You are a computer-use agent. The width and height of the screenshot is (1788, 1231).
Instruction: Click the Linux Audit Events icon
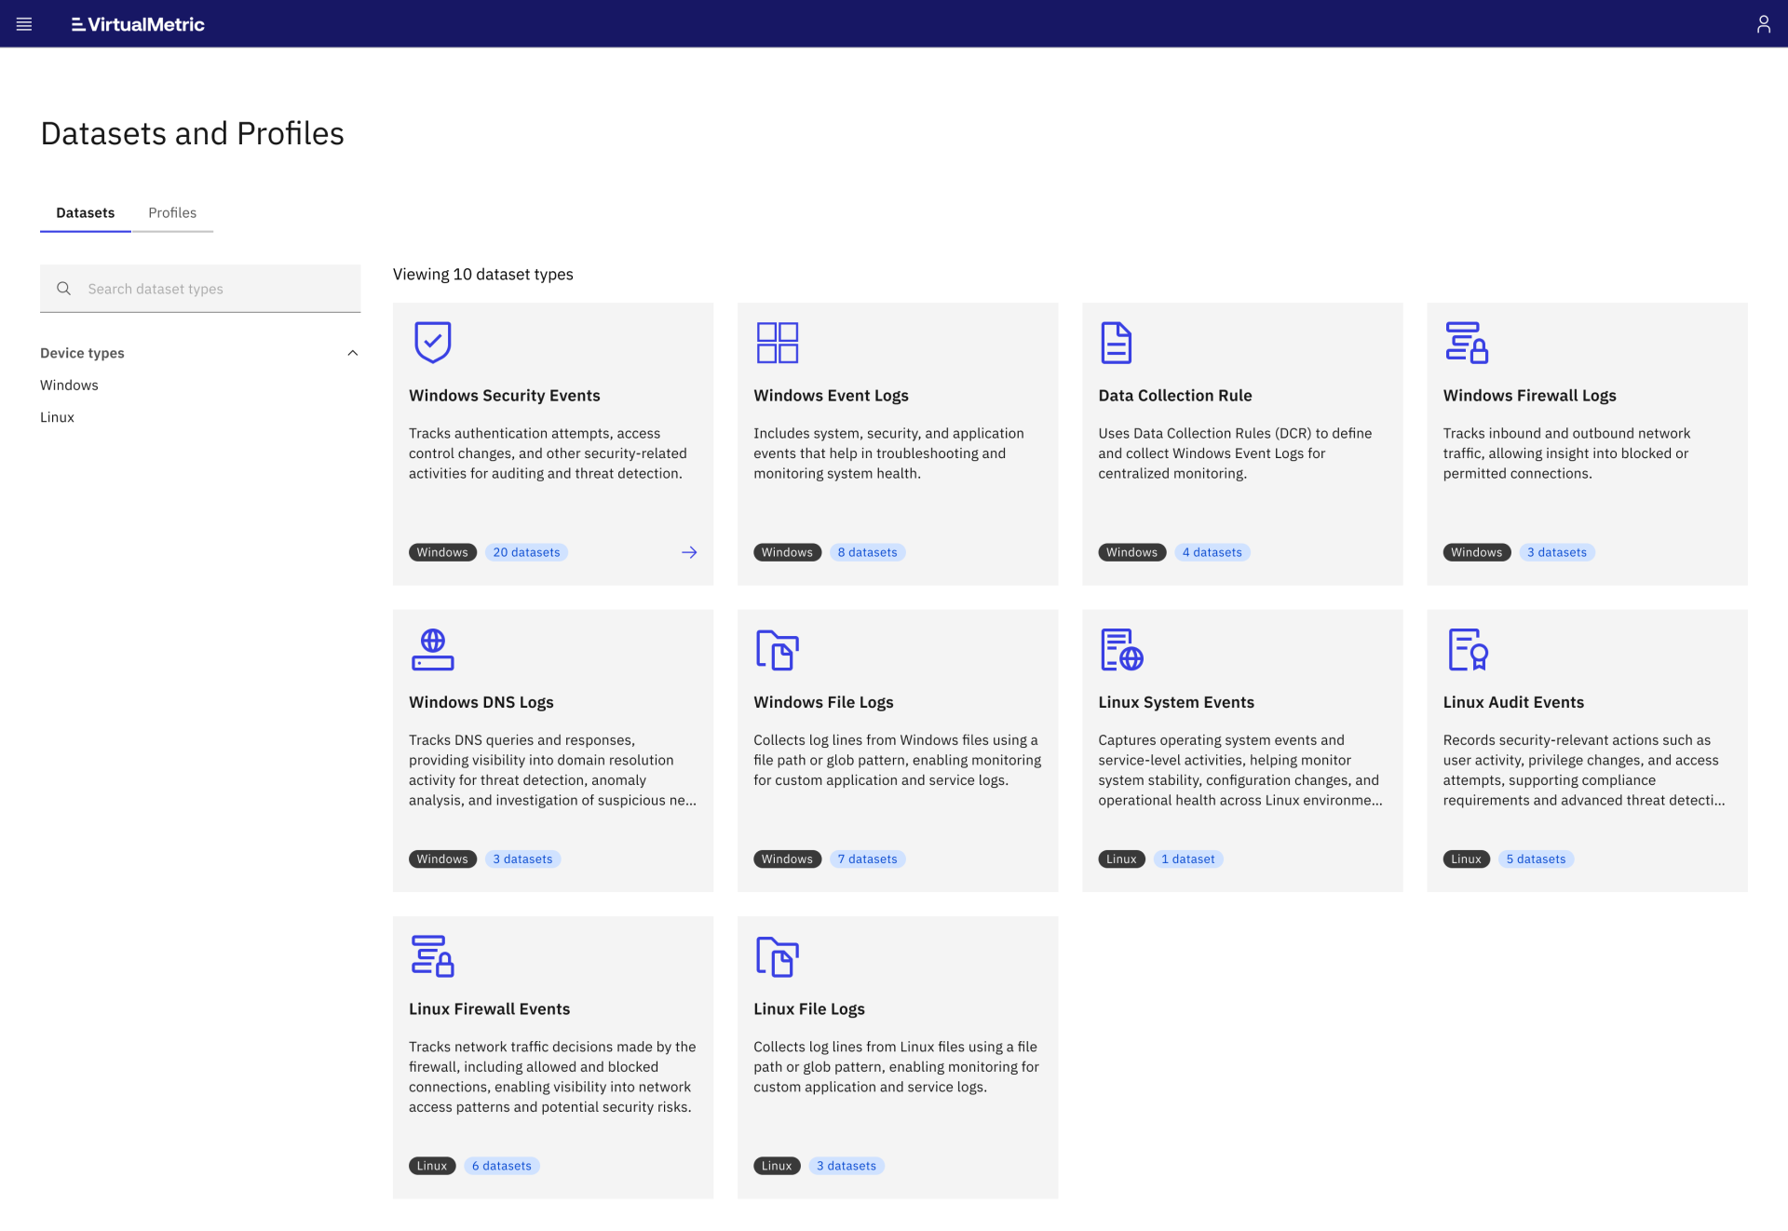[x=1468, y=649]
